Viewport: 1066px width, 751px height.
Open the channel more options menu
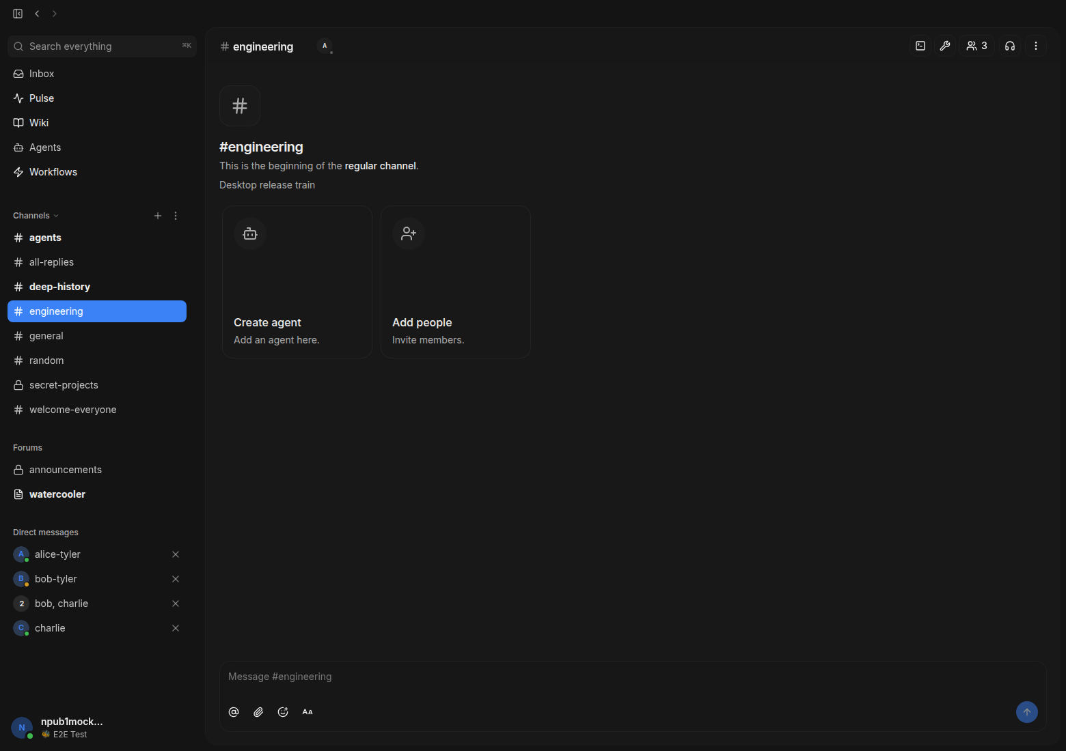(1036, 46)
